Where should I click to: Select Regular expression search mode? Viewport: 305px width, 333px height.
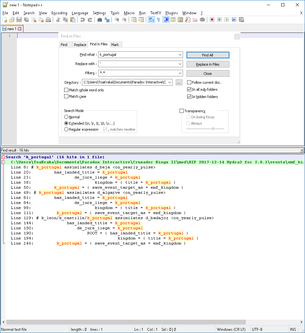66,129
